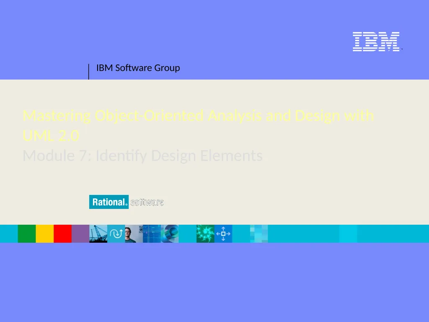Image resolution: width=429 pixels, height=322 pixels.
Task: Click the yellow square in the banner
Action: click(44, 234)
